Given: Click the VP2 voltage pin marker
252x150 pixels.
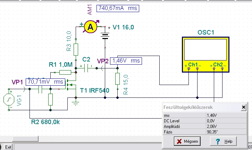Looking at the screenshot, I should pos(102,68).
